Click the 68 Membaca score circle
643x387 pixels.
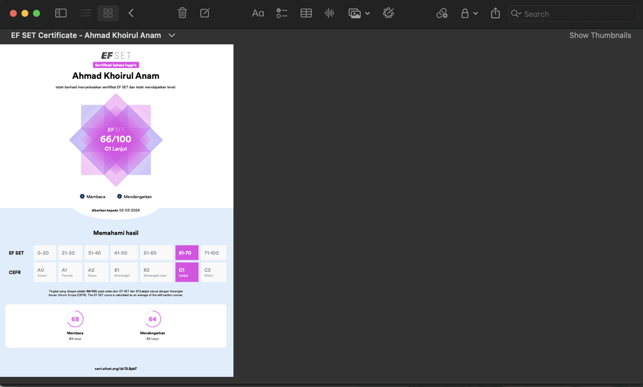pos(75,319)
